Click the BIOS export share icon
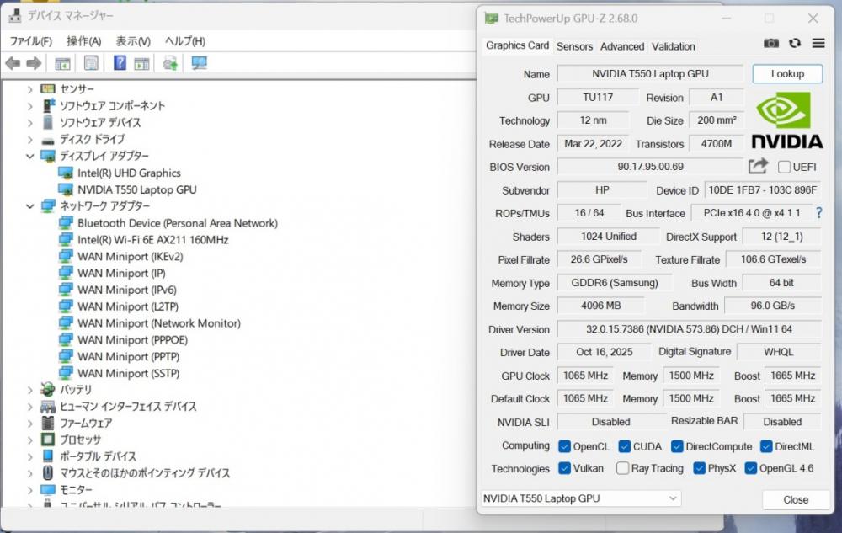This screenshot has width=842, height=533. pyautogui.click(x=758, y=167)
